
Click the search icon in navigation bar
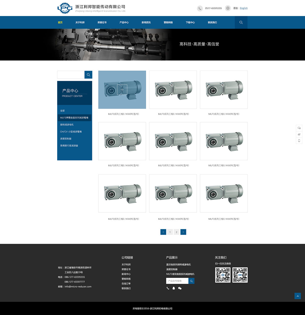[241, 22]
